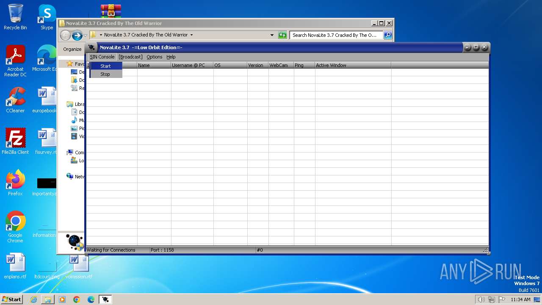Choose Stop in SIN Console menu

click(x=105, y=74)
